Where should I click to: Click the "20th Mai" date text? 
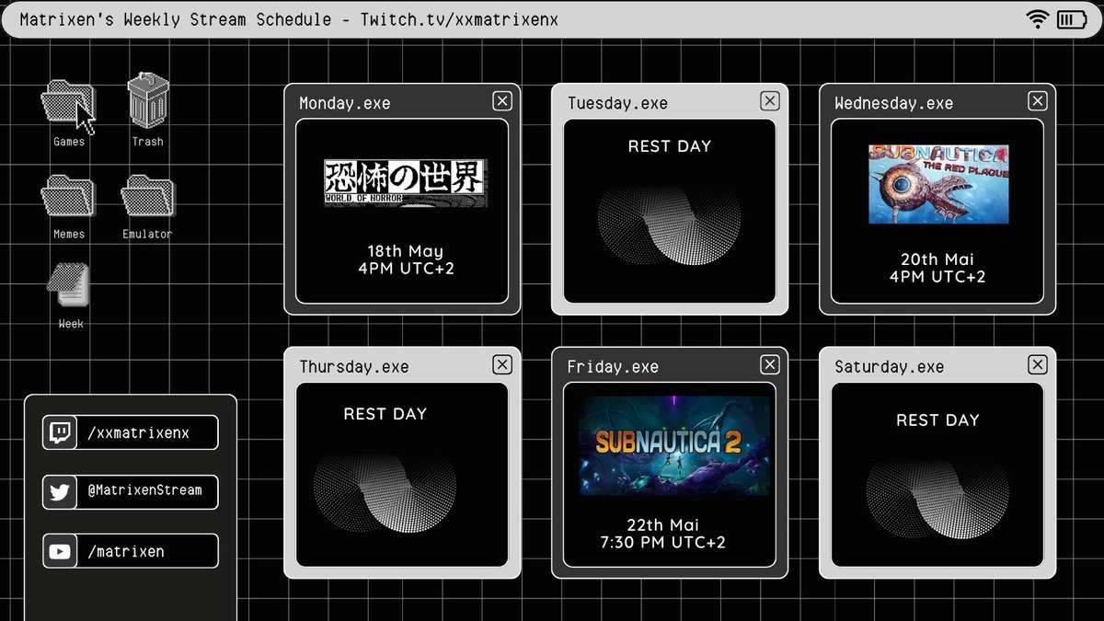[937, 259]
